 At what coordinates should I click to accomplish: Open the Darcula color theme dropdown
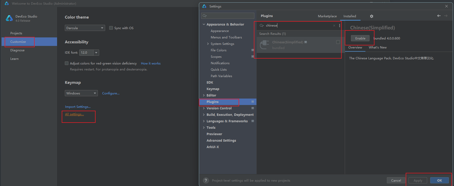click(85, 28)
